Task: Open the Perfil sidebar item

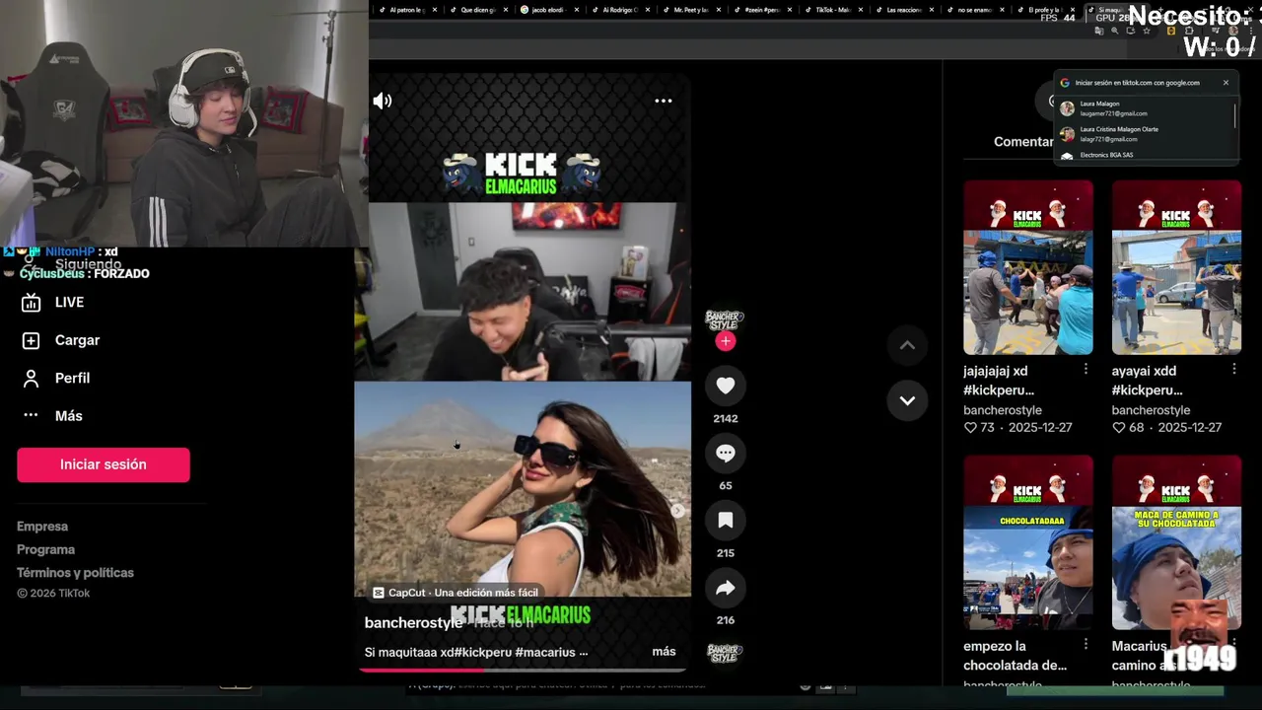Action: [72, 378]
